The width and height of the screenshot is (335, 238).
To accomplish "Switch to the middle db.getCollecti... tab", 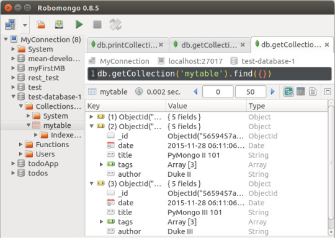I will coord(210,45).
